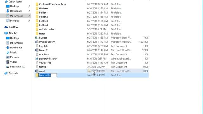Select the 'powershell_script' file name
The image size is (203, 114).
(48, 59)
